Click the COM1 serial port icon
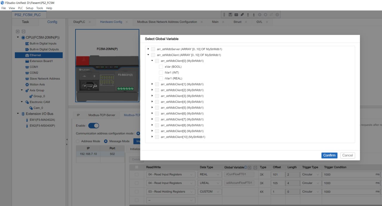The width and height of the screenshot is (382, 206). (x=27, y=67)
